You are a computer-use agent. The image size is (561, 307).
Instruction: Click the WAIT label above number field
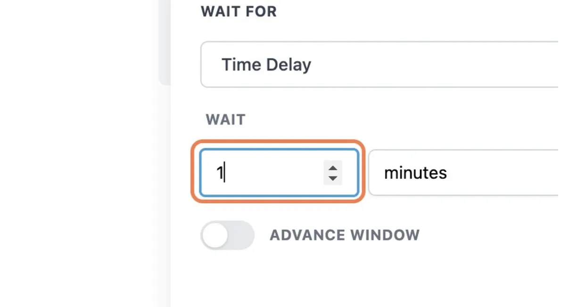226,120
